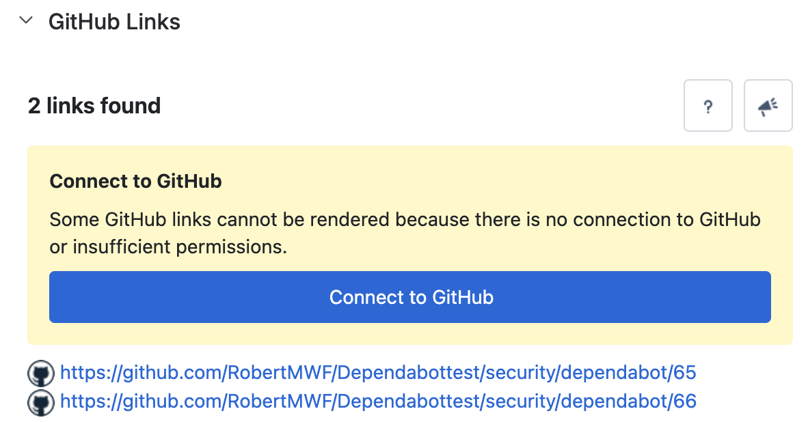Click the GitHub logo beside dependabot/66
Image resolution: width=808 pixels, height=422 pixels.
tap(41, 402)
